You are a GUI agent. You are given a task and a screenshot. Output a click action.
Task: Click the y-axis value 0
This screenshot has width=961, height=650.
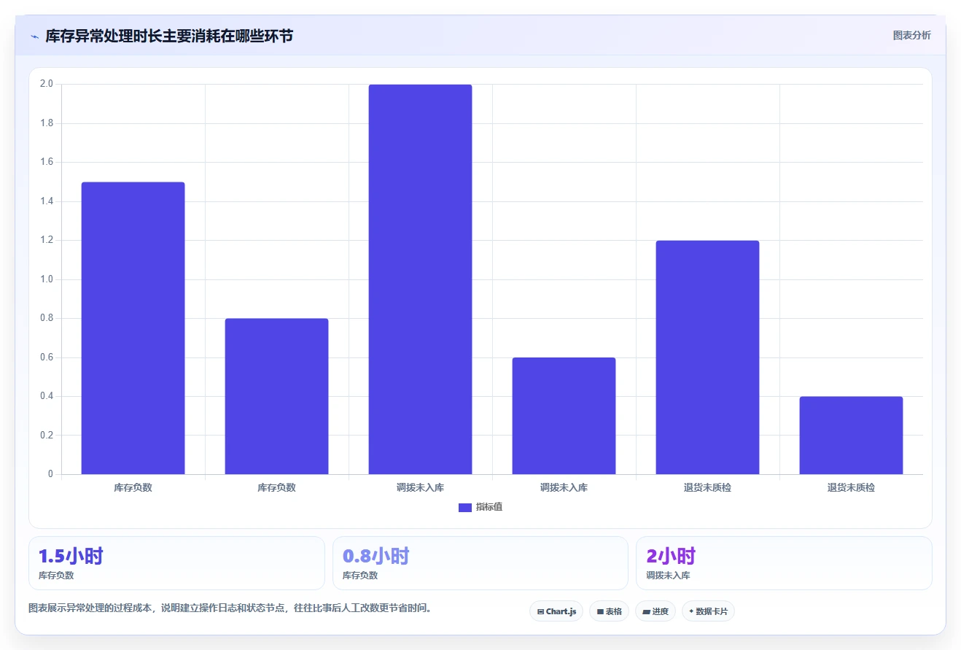(51, 474)
